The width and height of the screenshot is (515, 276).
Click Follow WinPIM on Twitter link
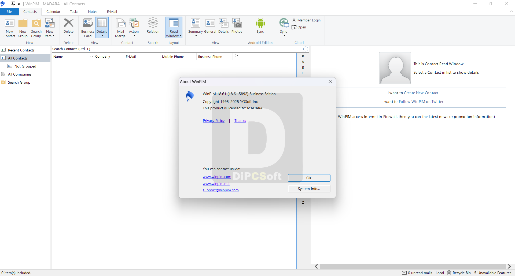[x=421, y=102]
